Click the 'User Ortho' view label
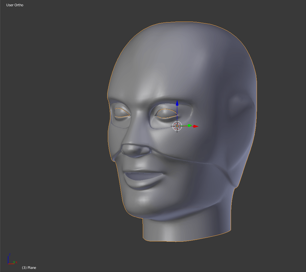The height and width of the screenshot is (272, 306). [15, 5]
